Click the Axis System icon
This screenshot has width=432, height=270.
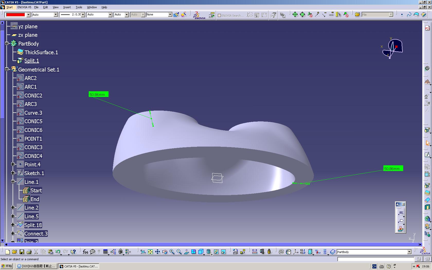tap(296, 252)
